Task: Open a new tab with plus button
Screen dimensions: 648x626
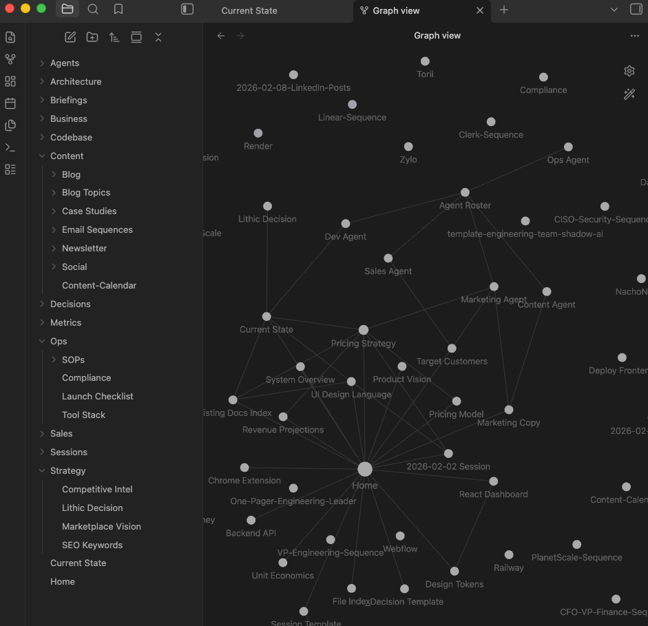Action: pyautogui.click(x=504, y=10)
